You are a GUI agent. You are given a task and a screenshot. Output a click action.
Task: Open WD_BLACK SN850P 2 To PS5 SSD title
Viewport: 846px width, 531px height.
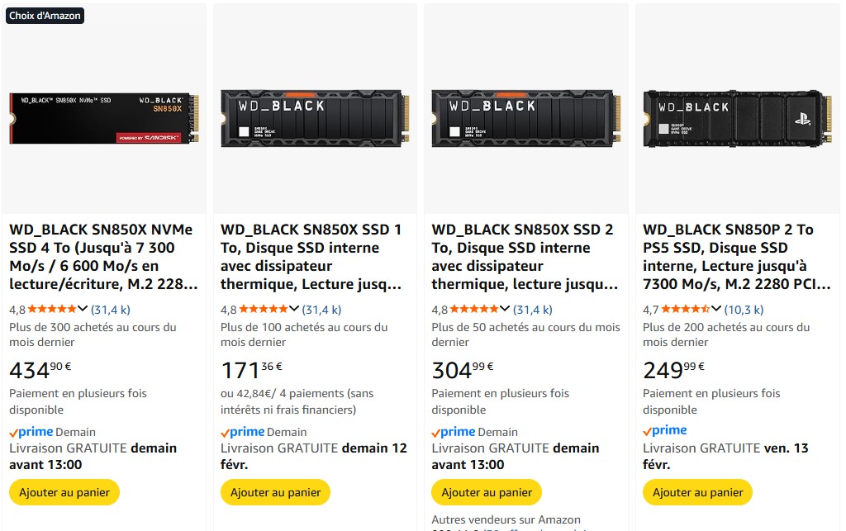point(737,257)
